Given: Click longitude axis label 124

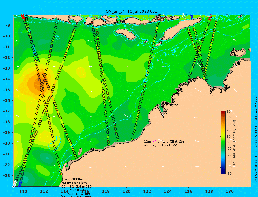Looking at the screenshot, I should (x=168, y=191).
